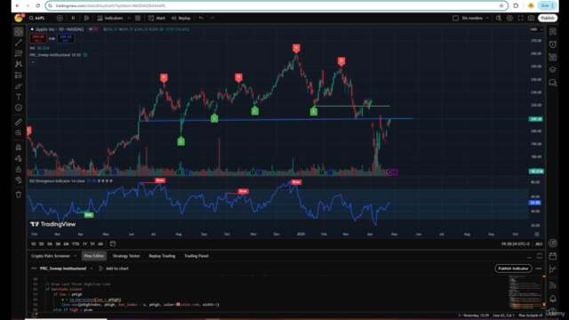Enter fullscreen mode from top toolbar
The width and height of the screenshot is (569, 320).
pyautogui.click(x=520, y=18)
